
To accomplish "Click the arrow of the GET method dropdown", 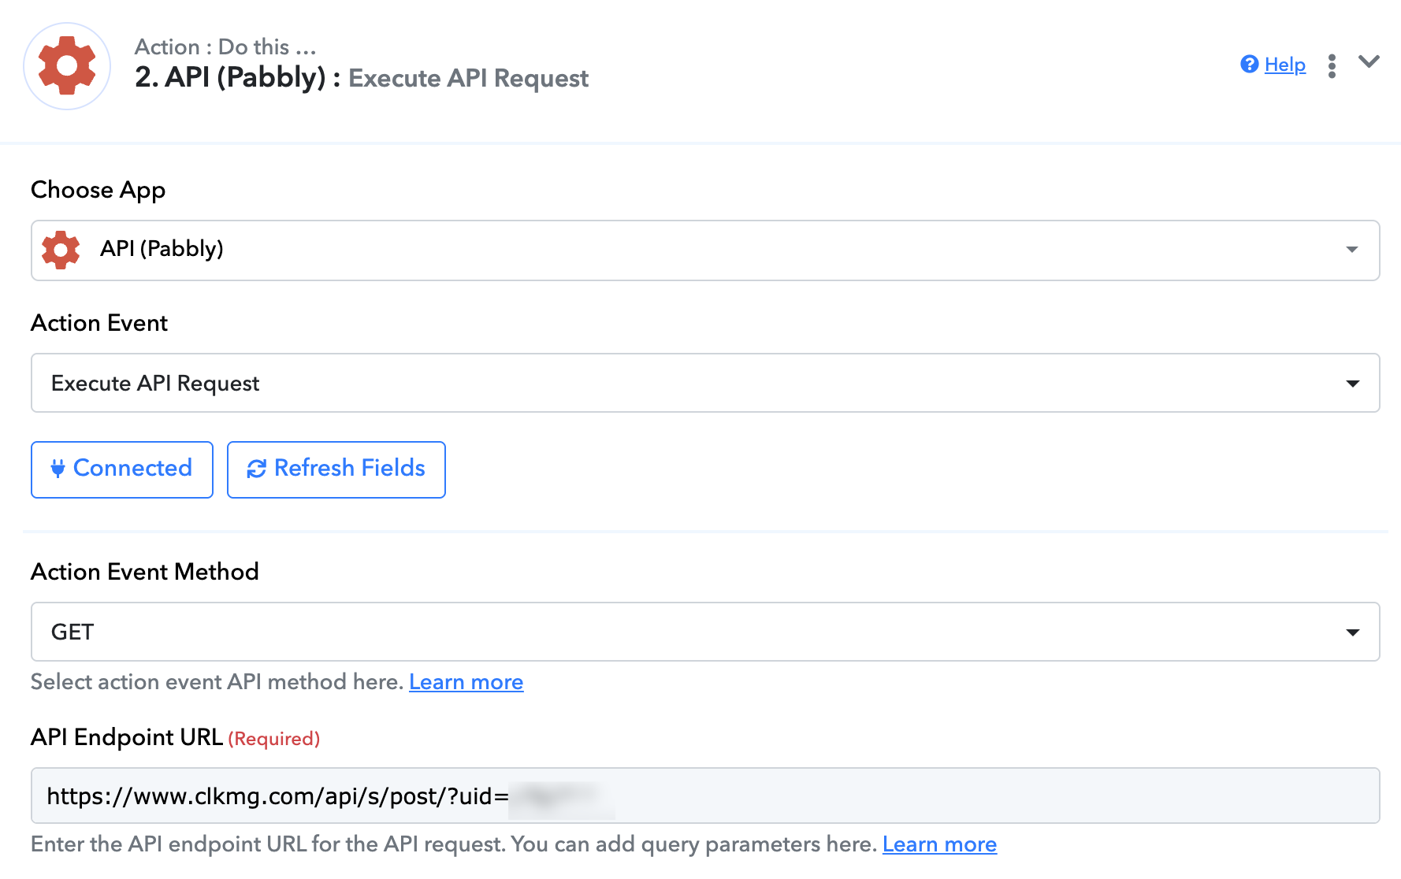I will pos(1352,632).
